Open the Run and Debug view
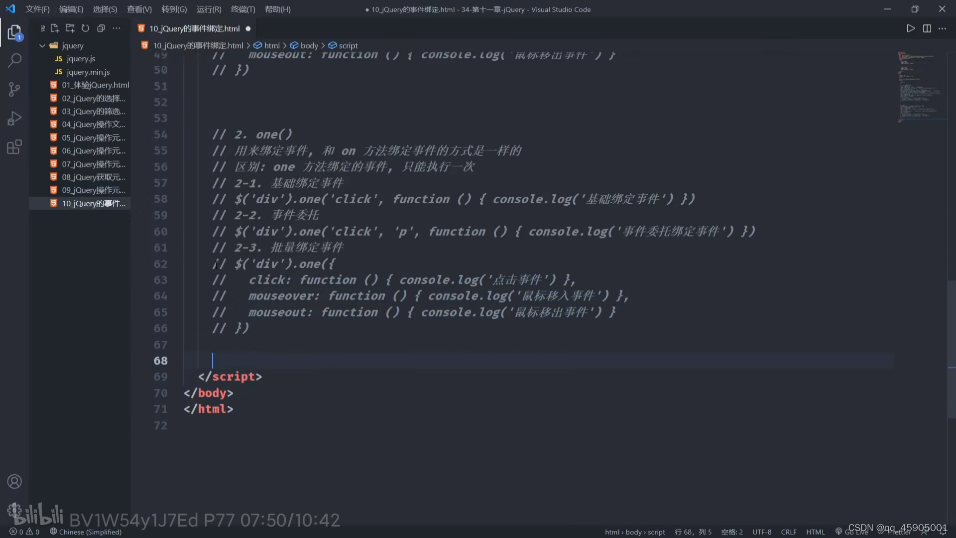956x538 pixels. tap(14, 119)
